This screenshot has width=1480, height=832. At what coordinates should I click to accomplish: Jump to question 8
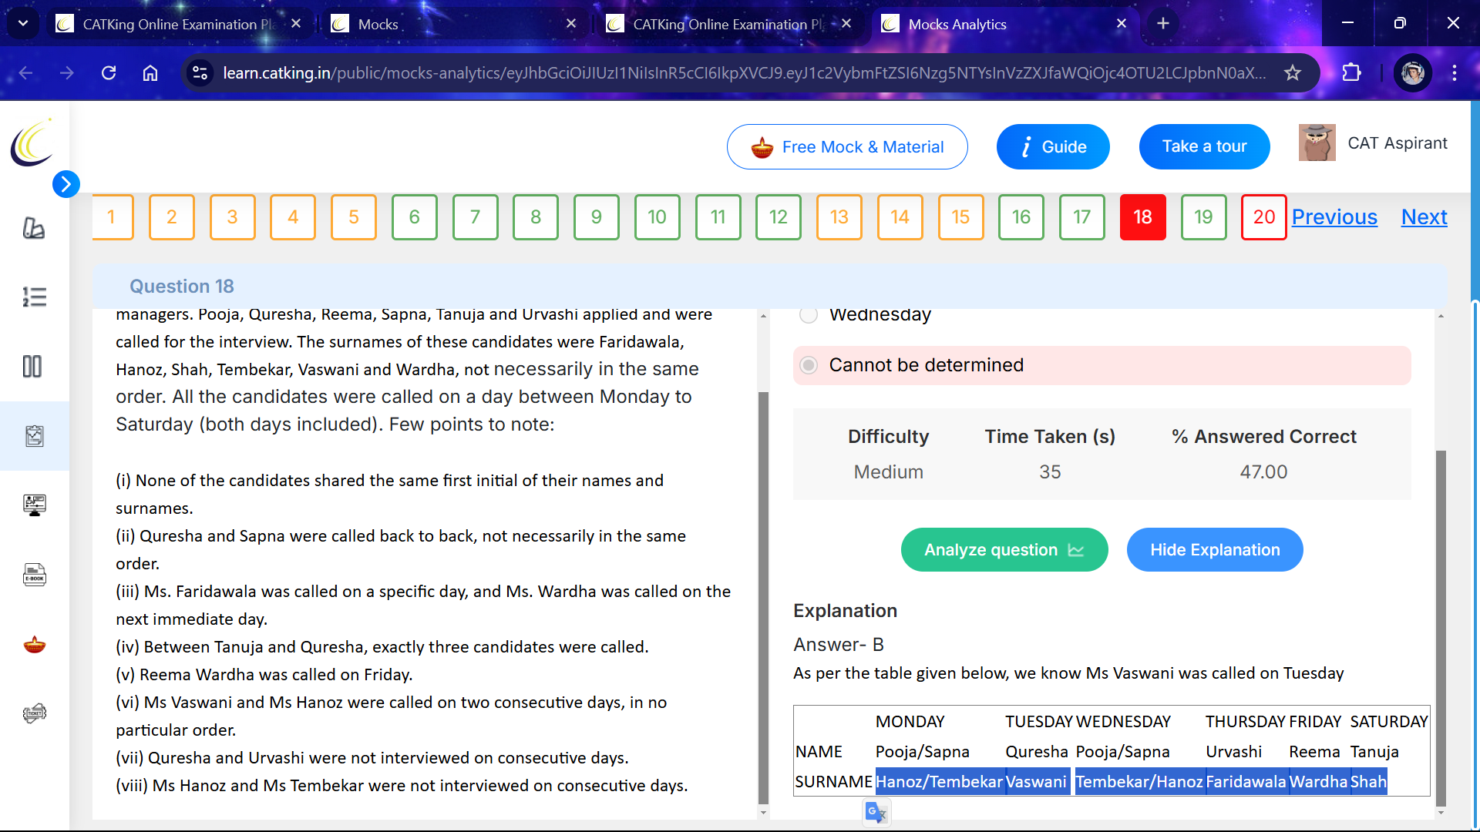click(x=536, y=217)
